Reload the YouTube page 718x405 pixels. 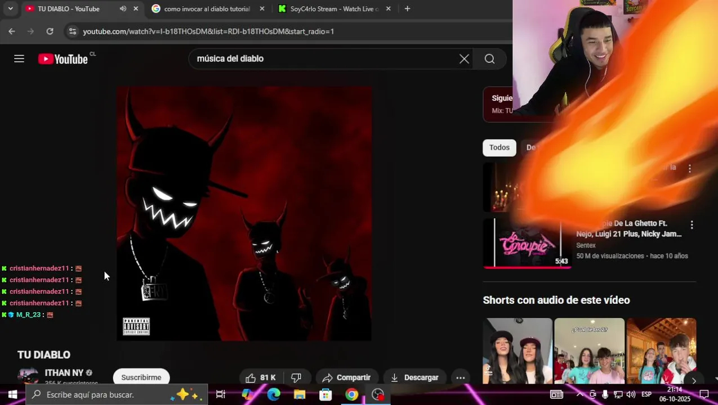tap(50, 31)
